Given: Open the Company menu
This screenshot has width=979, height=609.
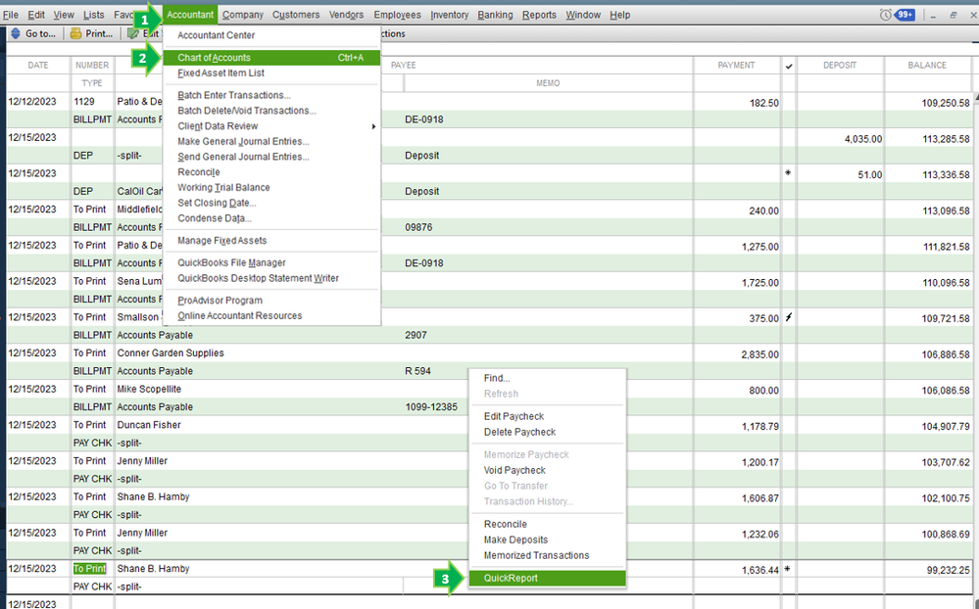Looking at the screenshot, I should [242, 15].
